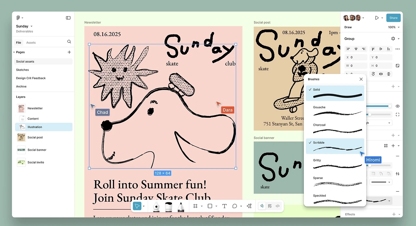Viewport: 416px width, 226px height.
Task: Choose the Sparse brush
Action: click(x=335, y=181)
